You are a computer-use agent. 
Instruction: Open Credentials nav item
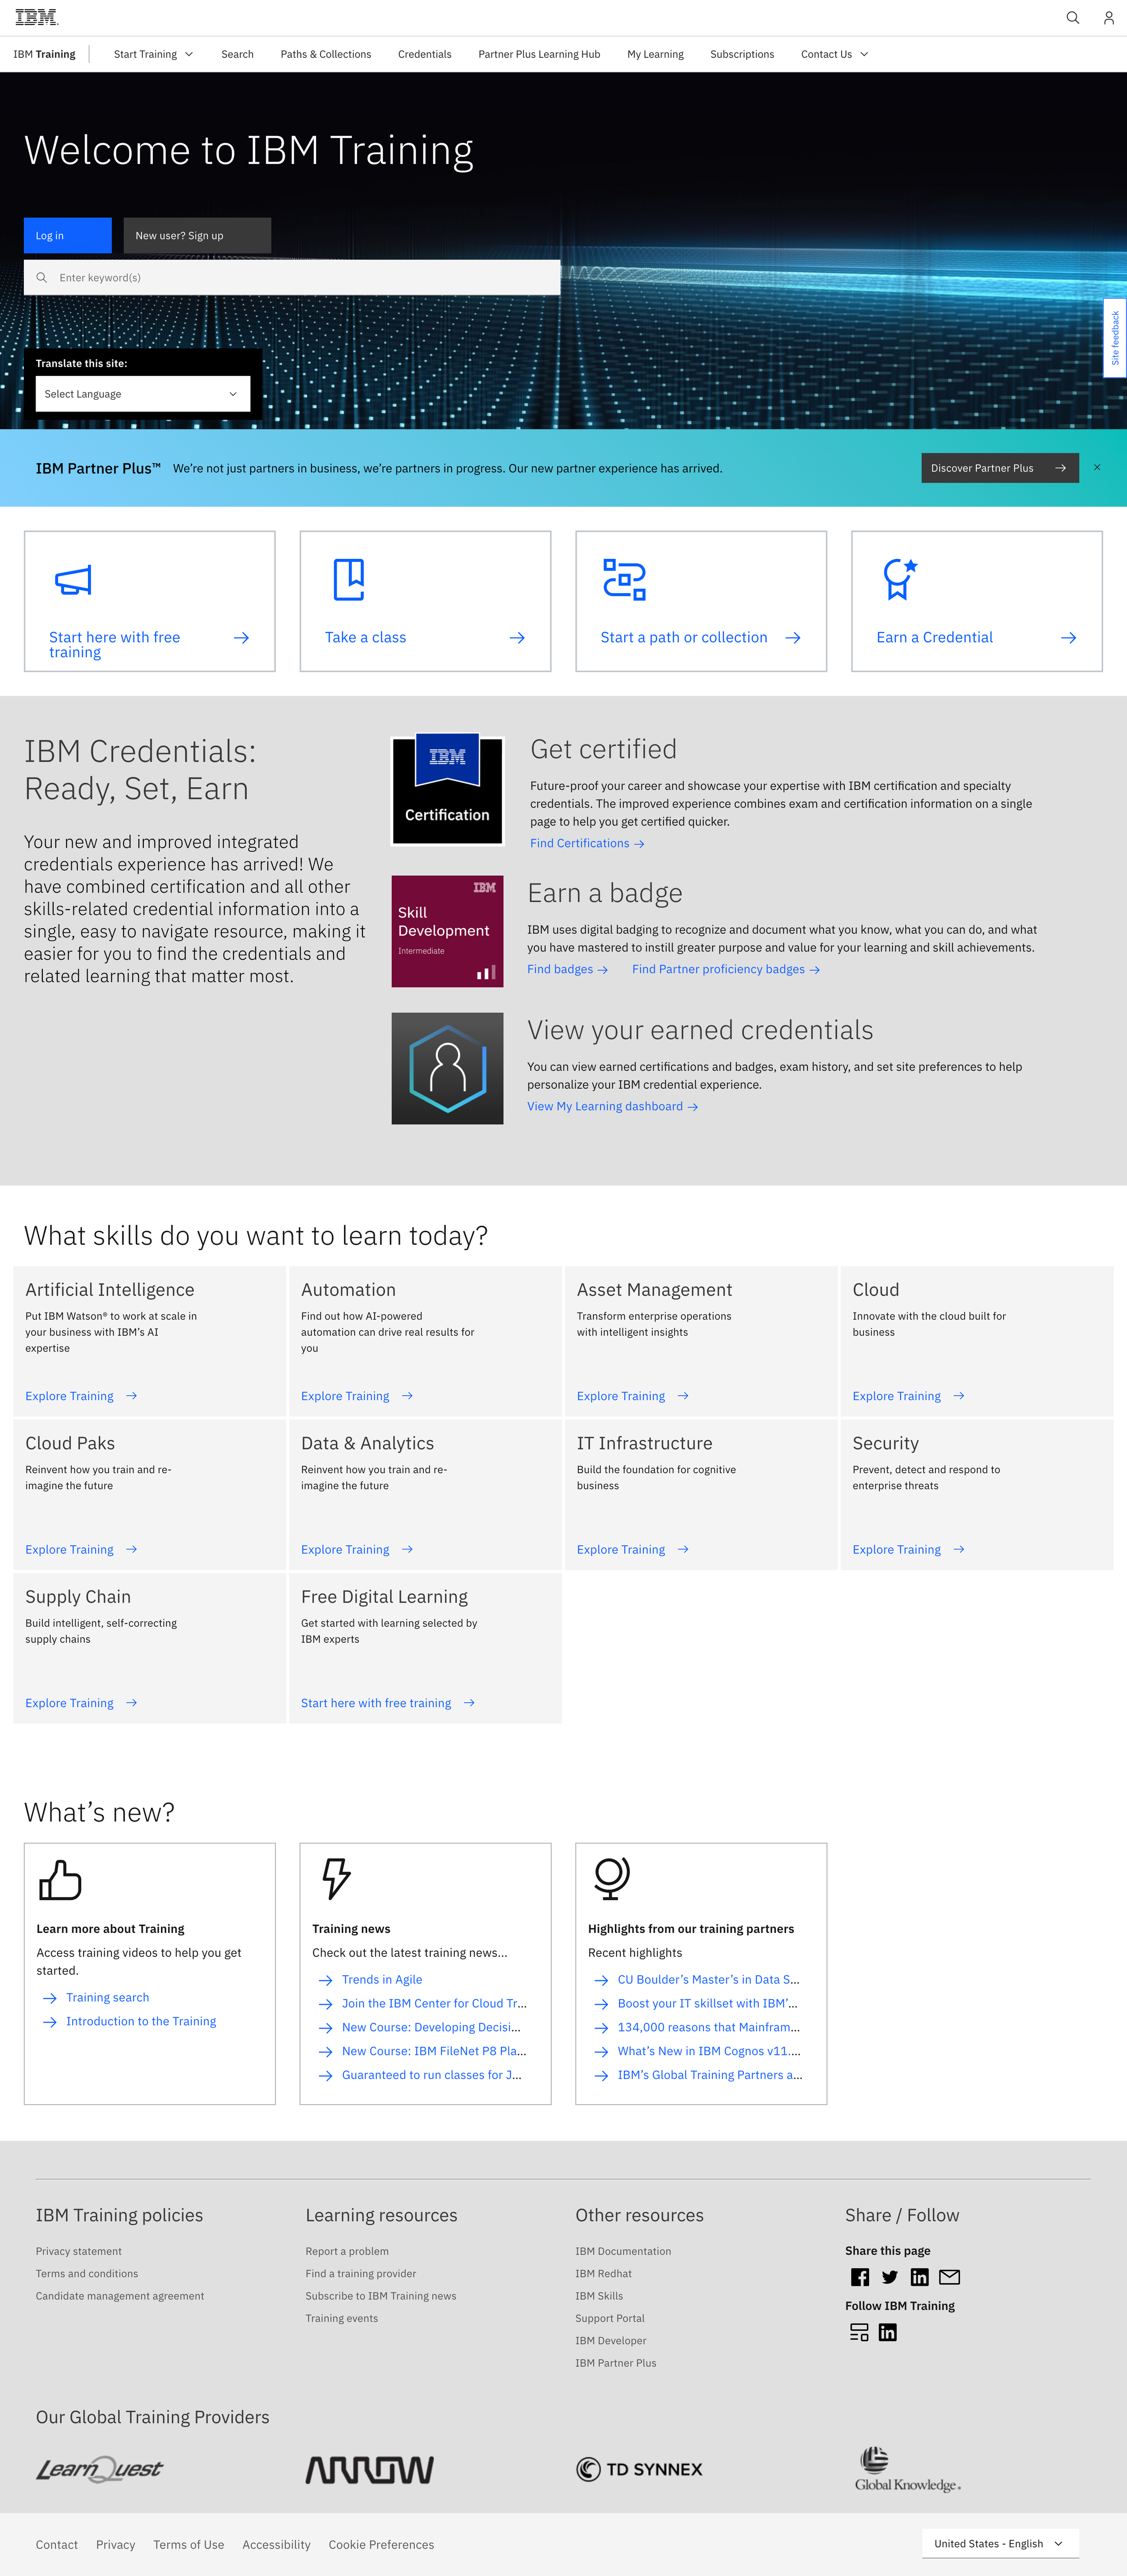pos(424,54)
